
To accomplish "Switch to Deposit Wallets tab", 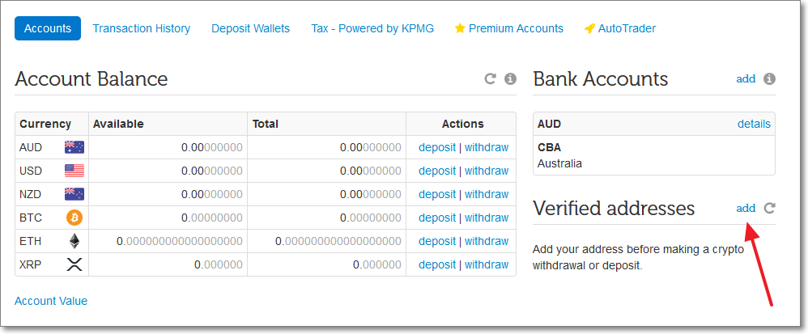I will [250, 28].
